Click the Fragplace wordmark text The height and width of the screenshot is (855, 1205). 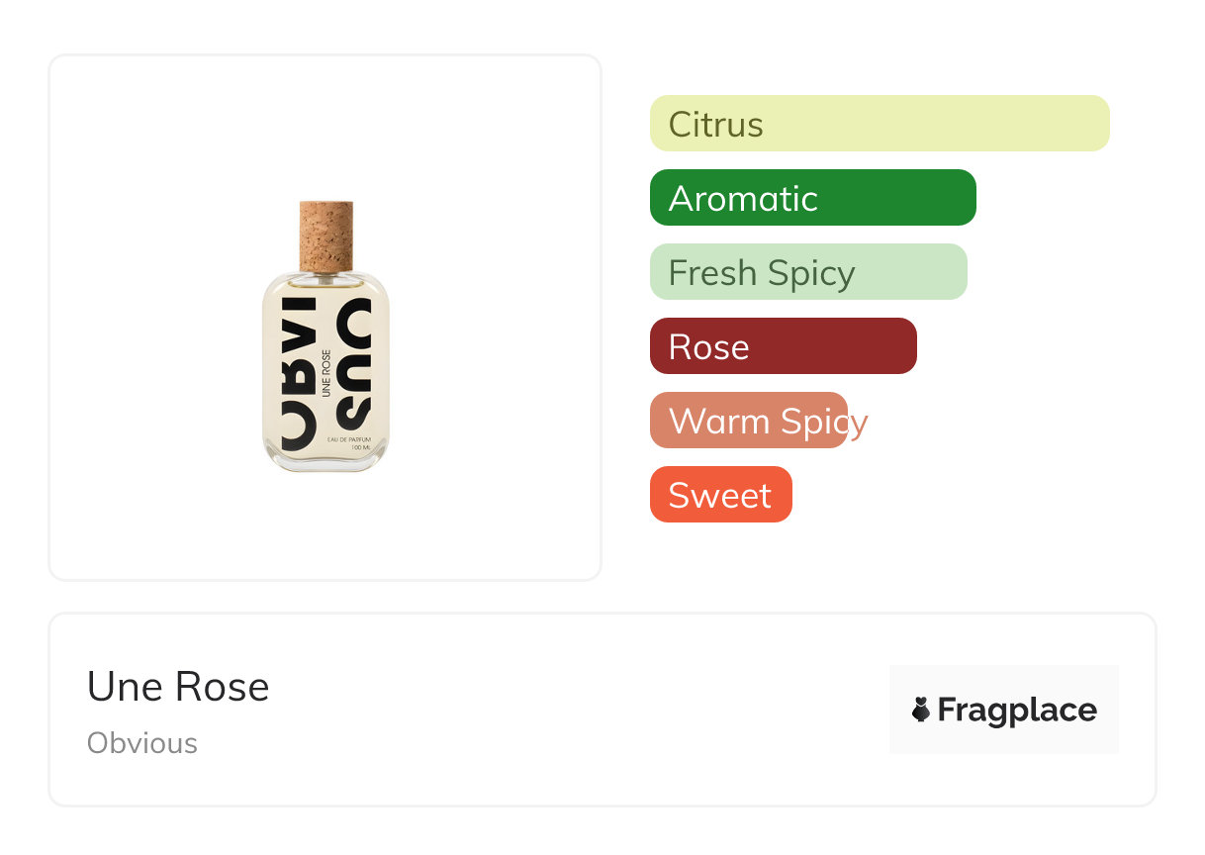1017,710
